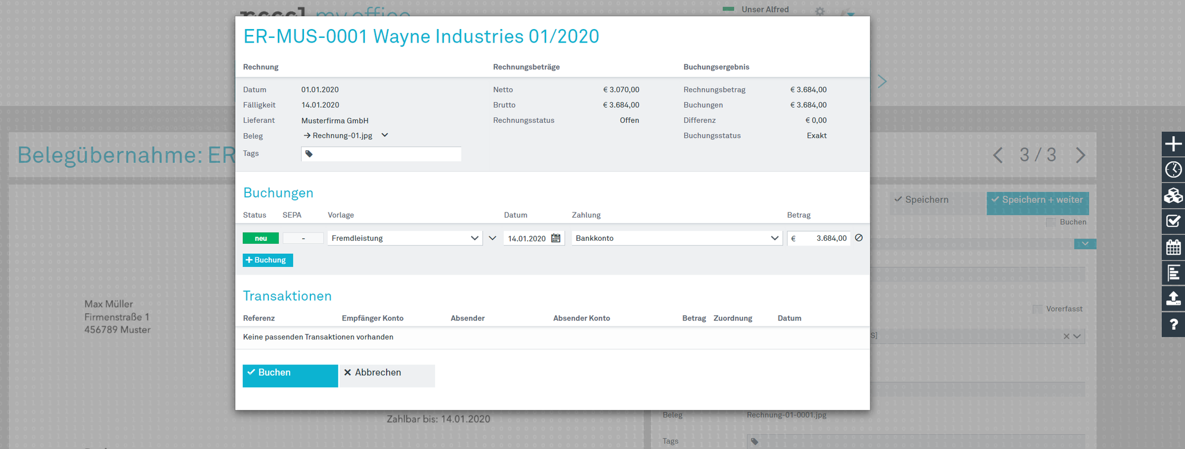1185x449 pixels.
Task: Click the Musterfirma GmbH supplier text
Action: point(335,121)
